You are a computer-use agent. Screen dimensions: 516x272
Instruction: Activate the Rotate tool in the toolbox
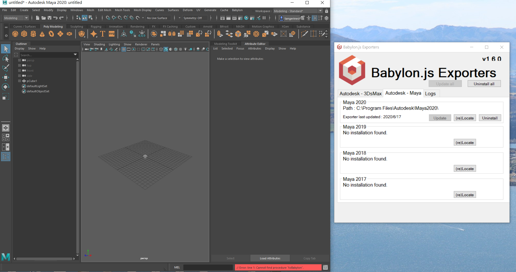pos(6,87)
